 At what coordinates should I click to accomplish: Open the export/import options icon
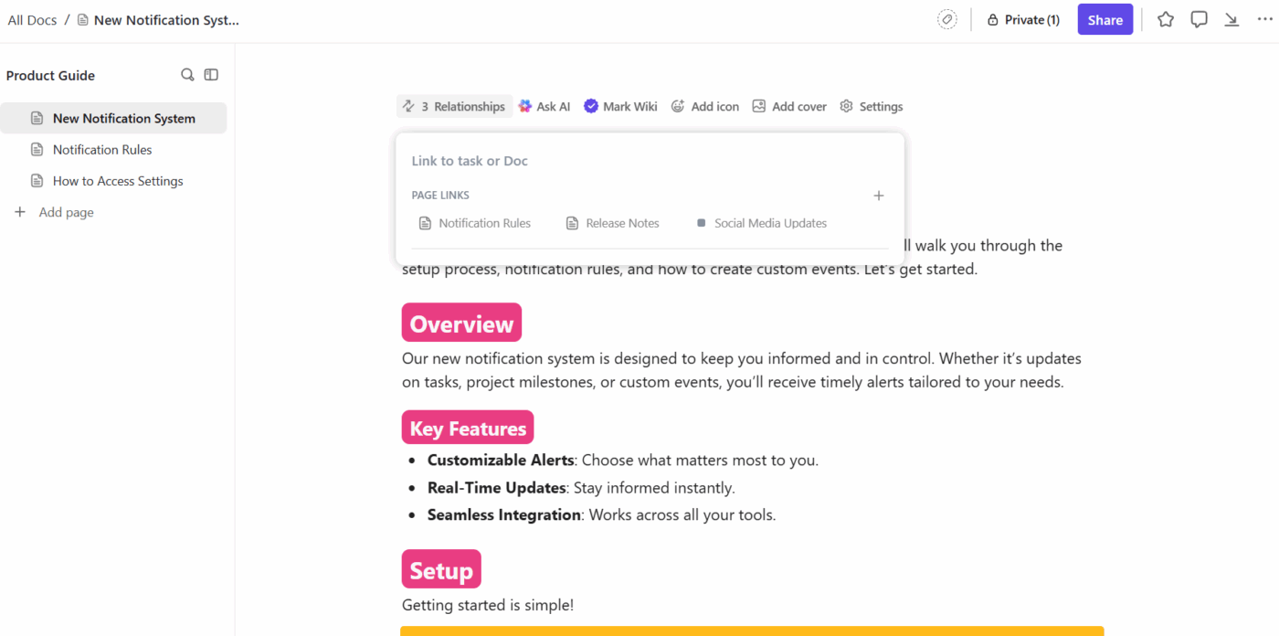tap(1231, 18)
